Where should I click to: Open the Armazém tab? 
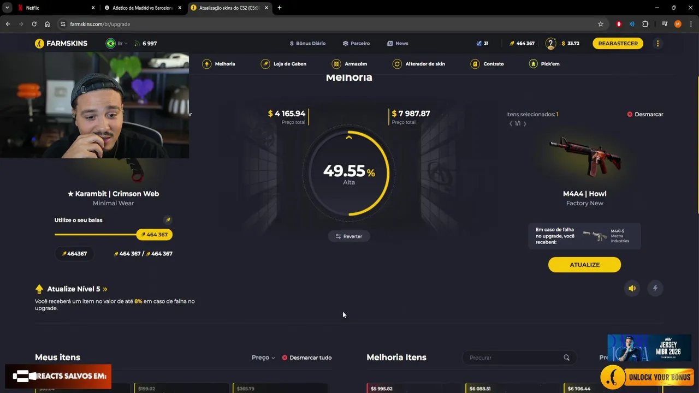click(x=349, y=64)
